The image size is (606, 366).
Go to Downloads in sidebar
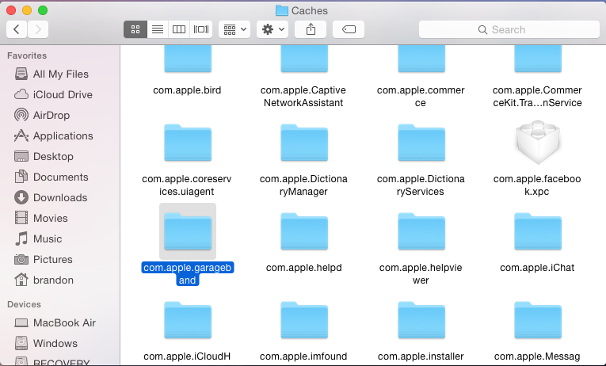tap(61, 197)
